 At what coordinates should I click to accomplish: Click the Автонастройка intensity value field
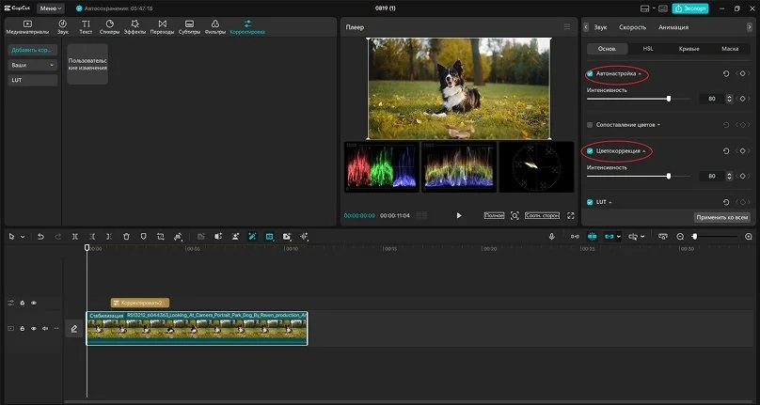(x=711, y=99)
